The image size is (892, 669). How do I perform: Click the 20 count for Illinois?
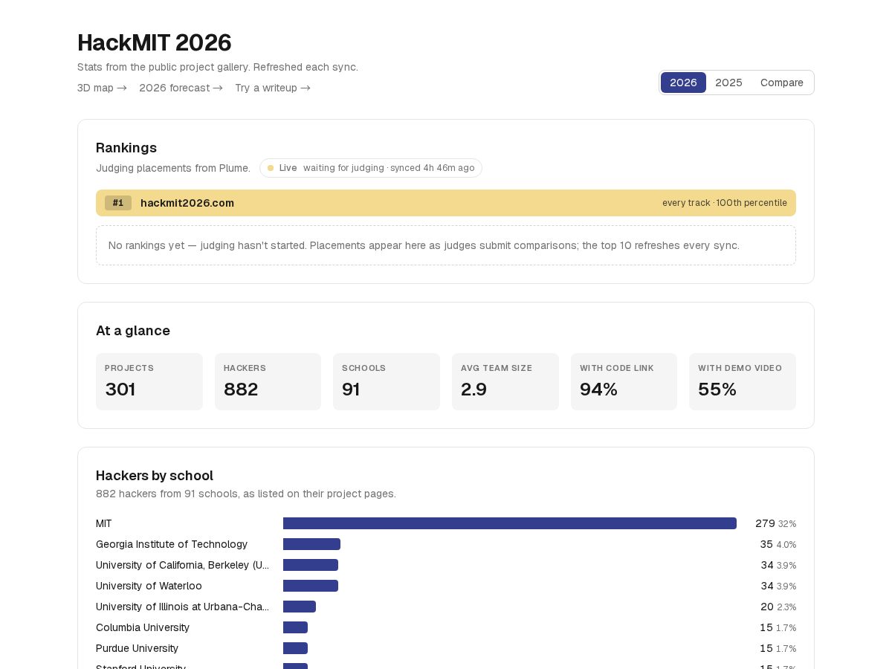(767, 607)
